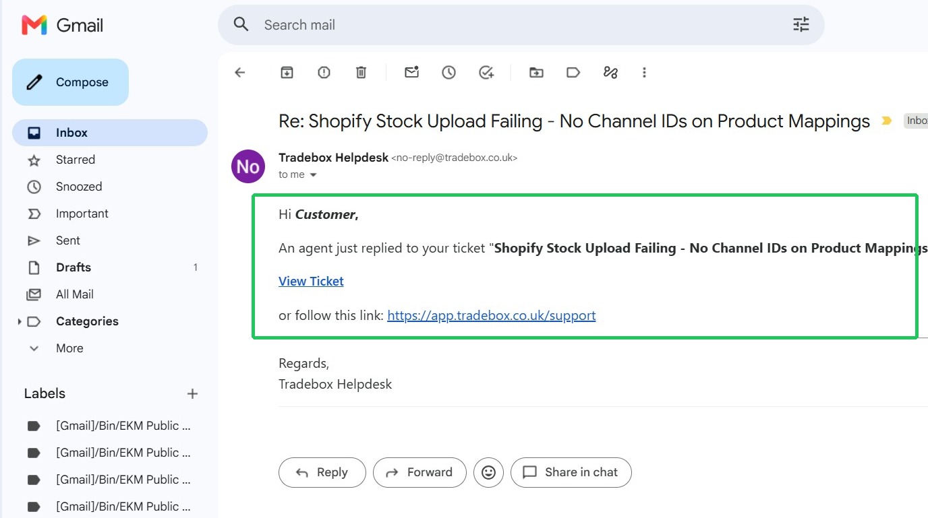Add this email to Tasks

486,72
